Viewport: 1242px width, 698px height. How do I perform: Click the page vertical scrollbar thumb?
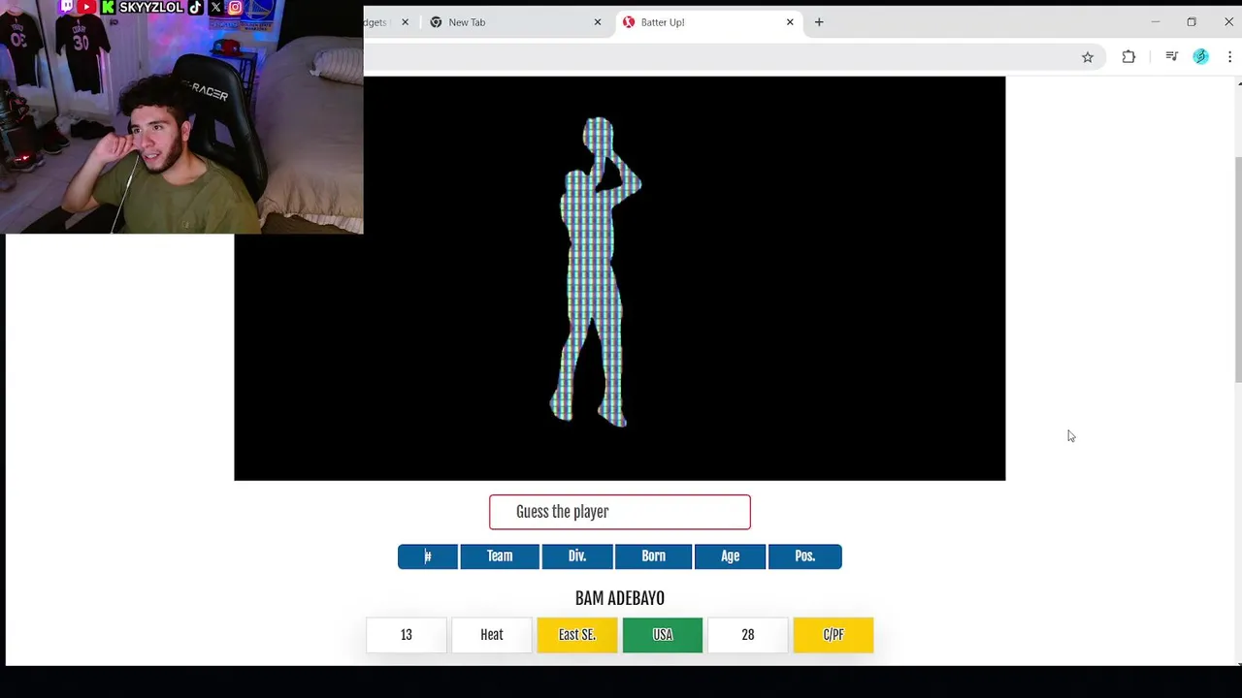tap(1238, 269)
